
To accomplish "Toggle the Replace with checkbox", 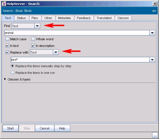I will click(7, 52).
